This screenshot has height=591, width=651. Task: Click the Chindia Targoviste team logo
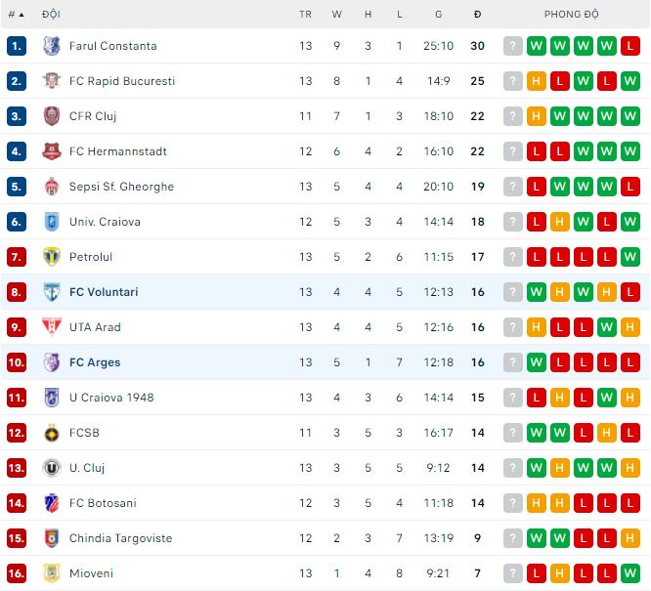pos(52,538)
